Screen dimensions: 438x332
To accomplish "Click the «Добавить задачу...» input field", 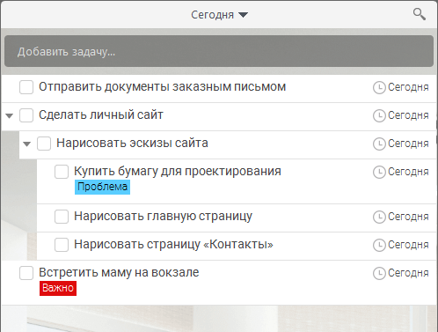I will click(219, 51).
